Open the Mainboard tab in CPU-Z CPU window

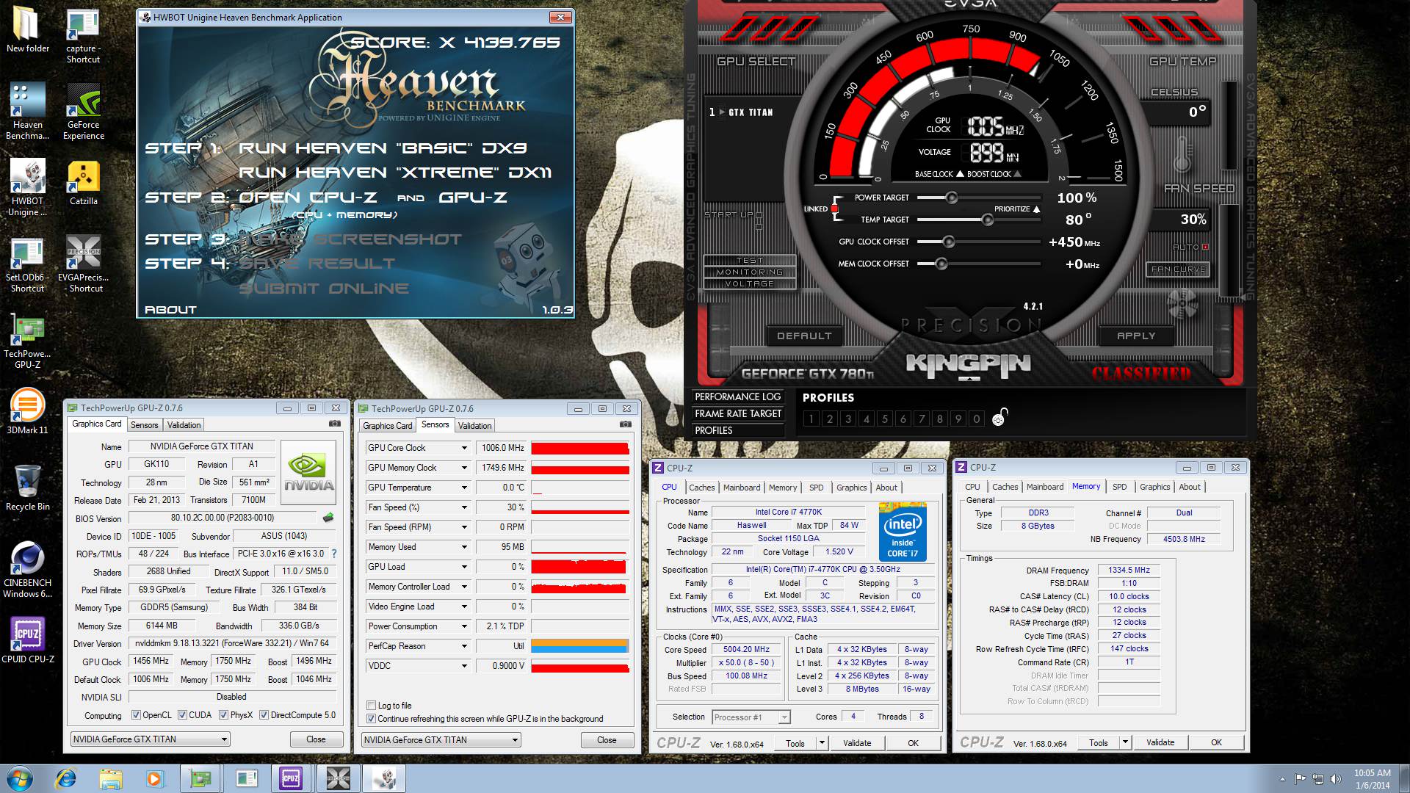pos(742,488)
